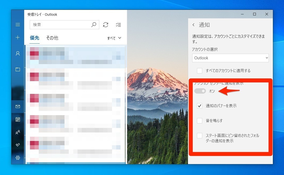The image size is (284, 175).
Task: Open the Outlook account selection dropdown
Action: pos(230,58)
